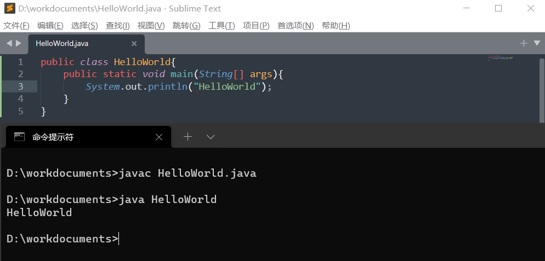Click the HelloWorld output line in terminal

[x=39, y=212]
